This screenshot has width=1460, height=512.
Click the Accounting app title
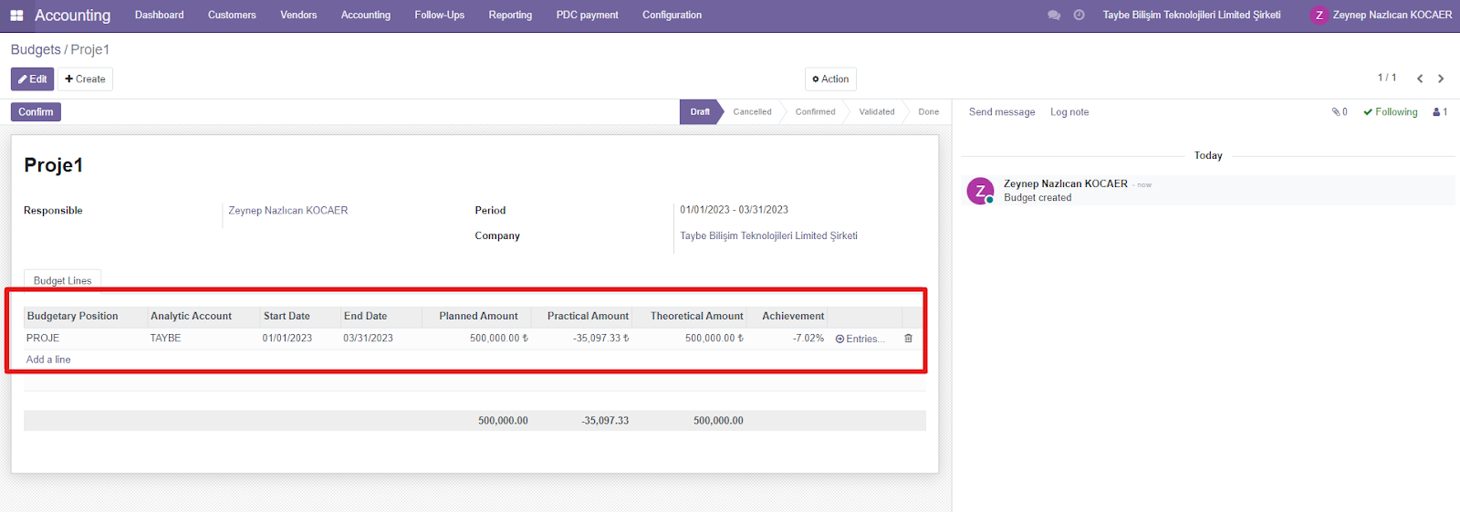tap(72, 16)
